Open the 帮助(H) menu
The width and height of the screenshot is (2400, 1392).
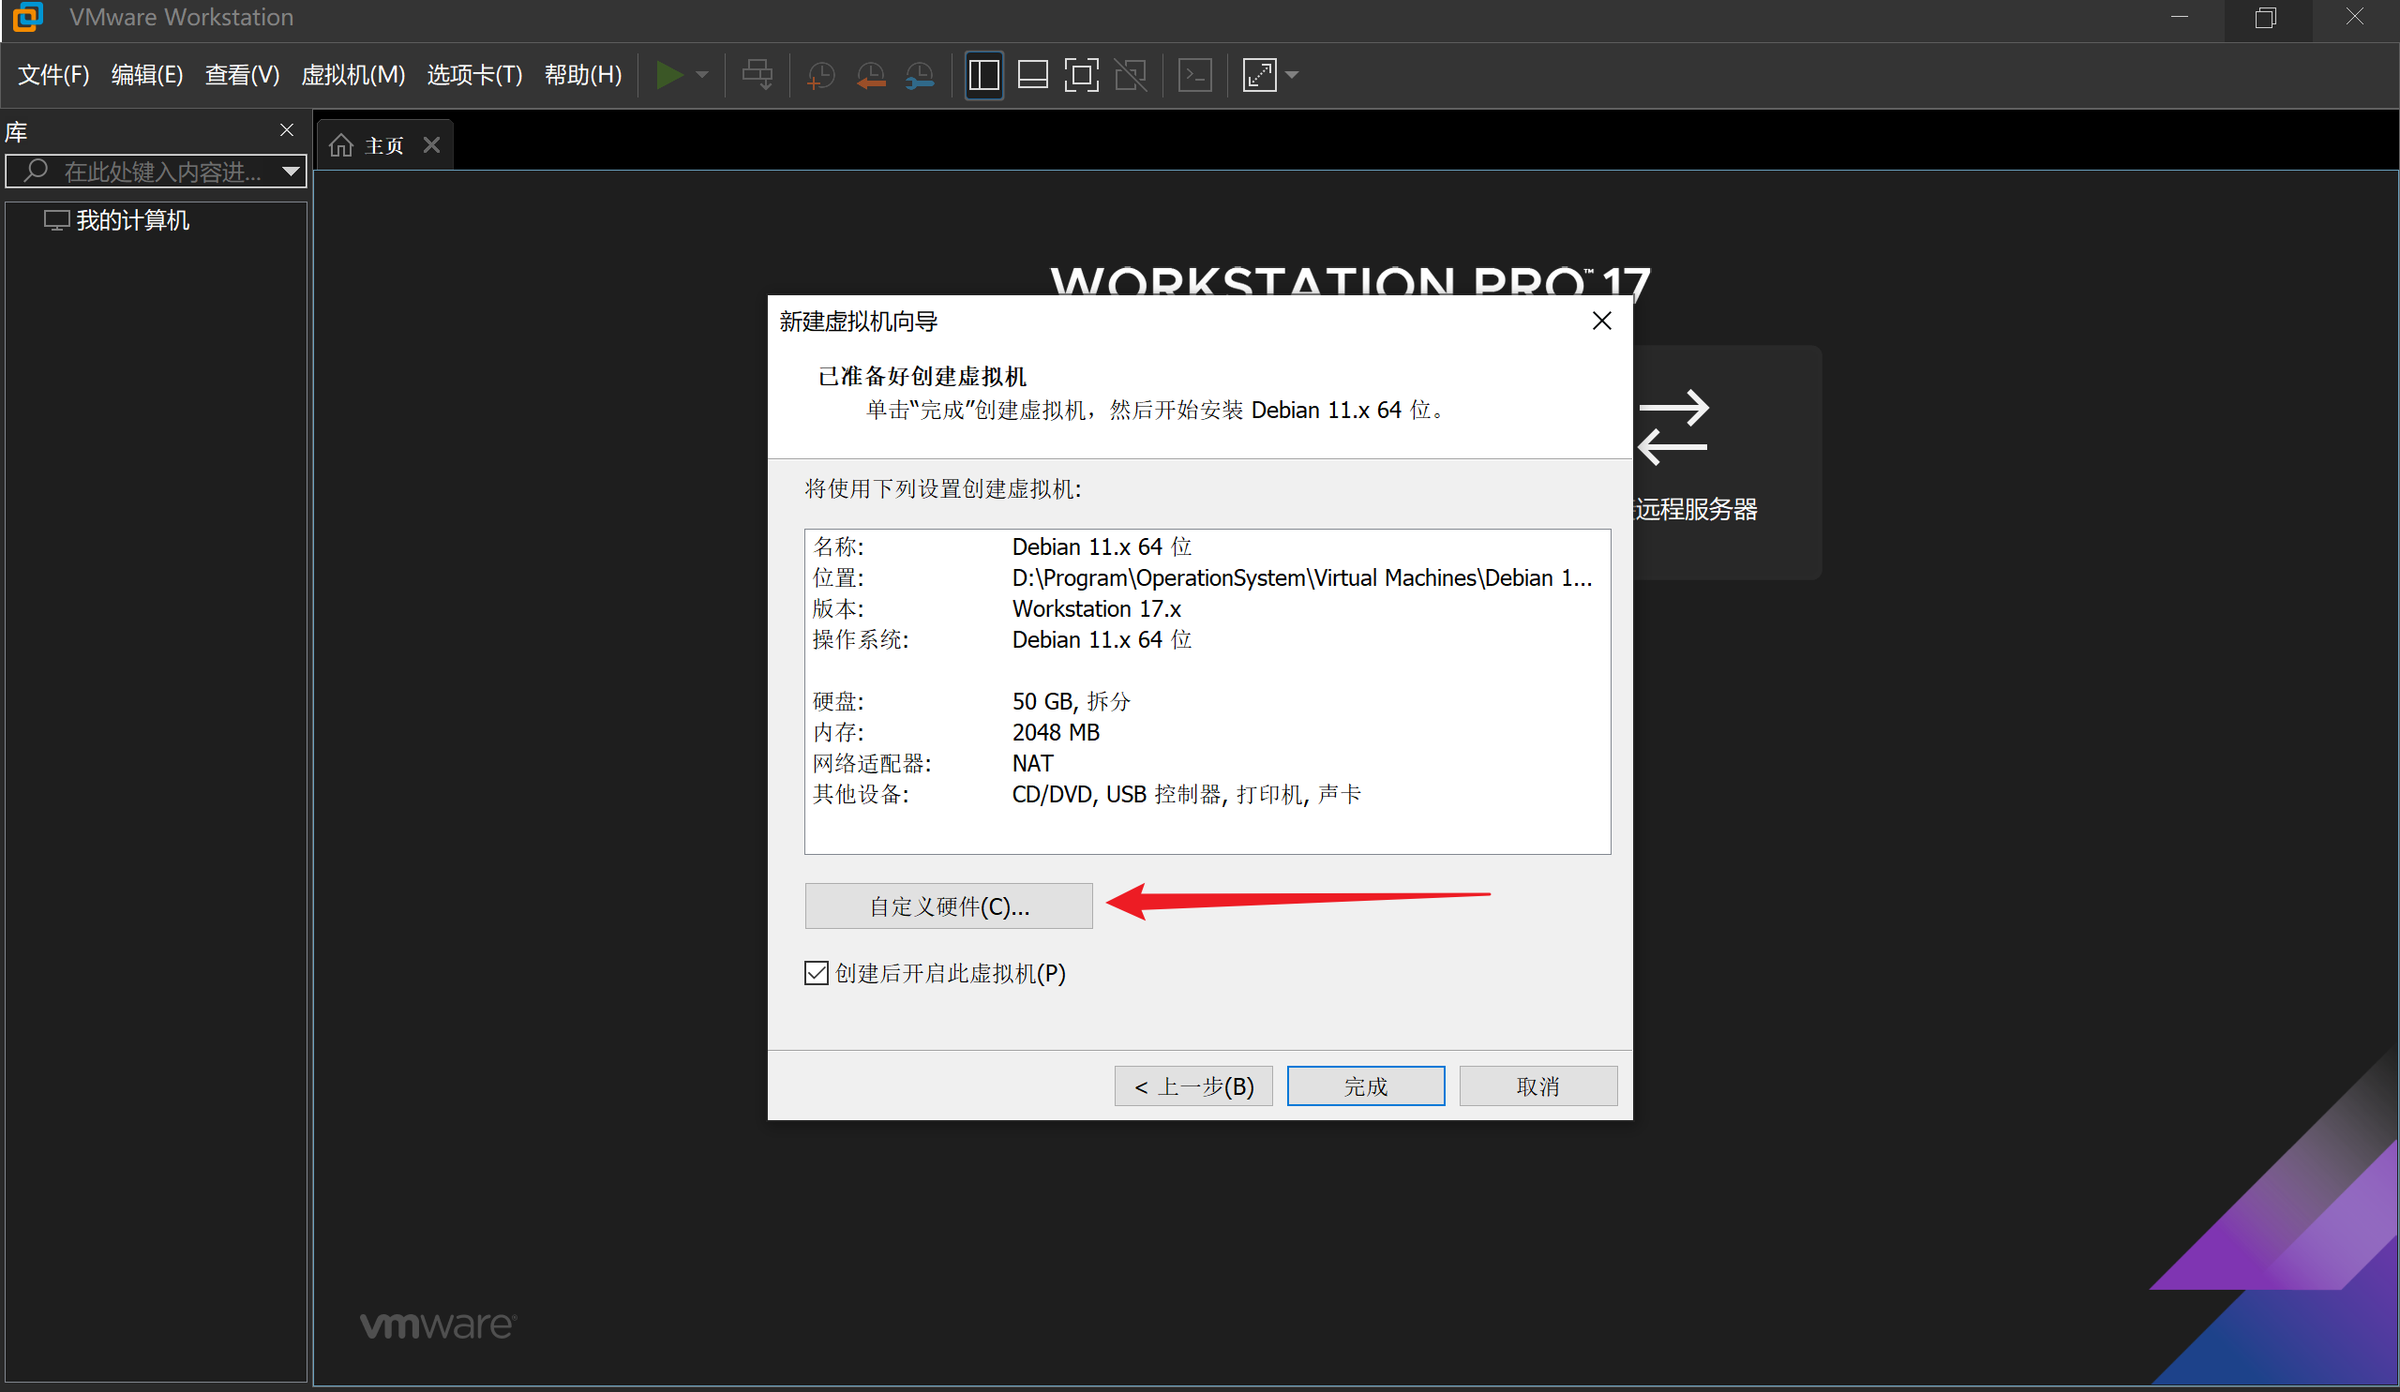click(583, 74)
